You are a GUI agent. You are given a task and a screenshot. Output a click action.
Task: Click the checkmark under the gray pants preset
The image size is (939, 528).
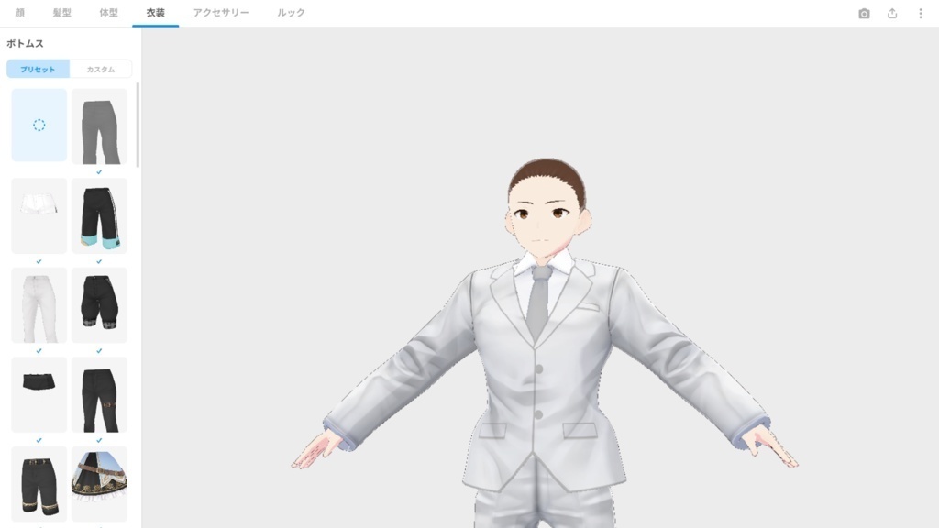(x=99, y=172)
